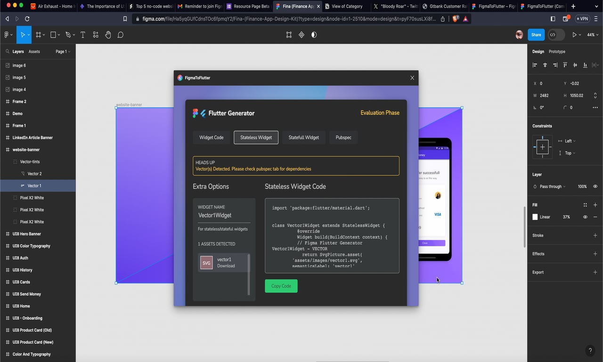
Task: Open the zoom level dropdown showing 44%
Action: 592,35
